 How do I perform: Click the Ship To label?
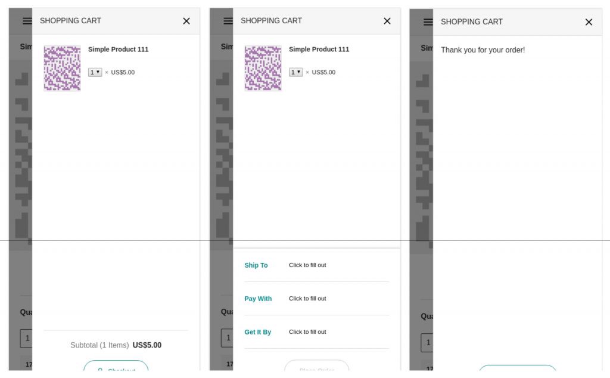[256, 265]
